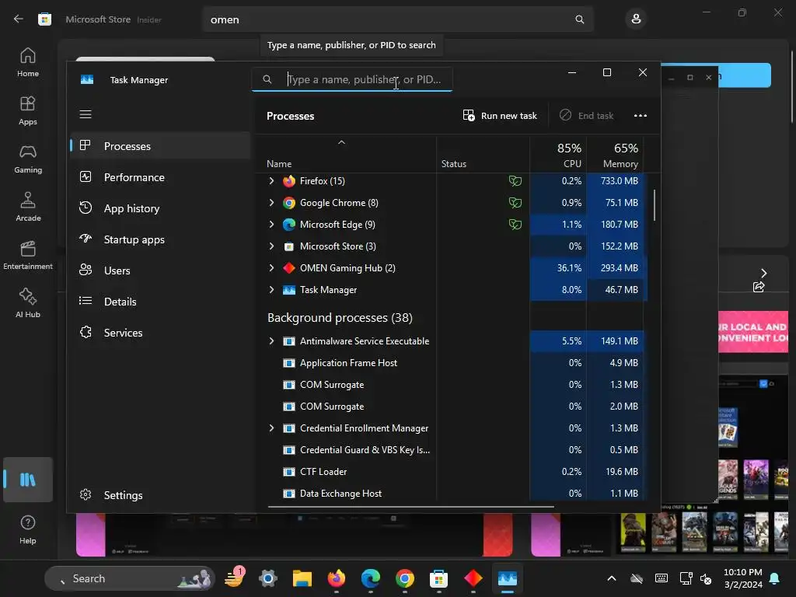Open the Apps section in Microsoft Store
The width and height of the screenshot is (796, 597).
click(x=28, y=110)
